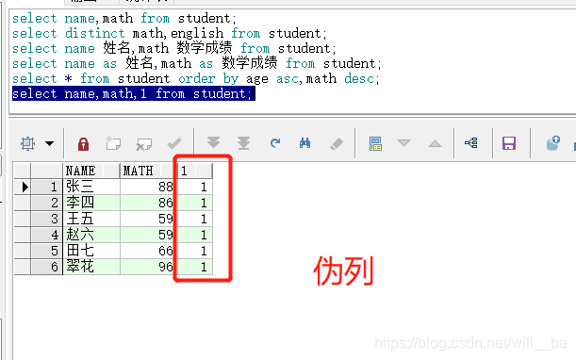Select row number 5 header

(46, 251)
